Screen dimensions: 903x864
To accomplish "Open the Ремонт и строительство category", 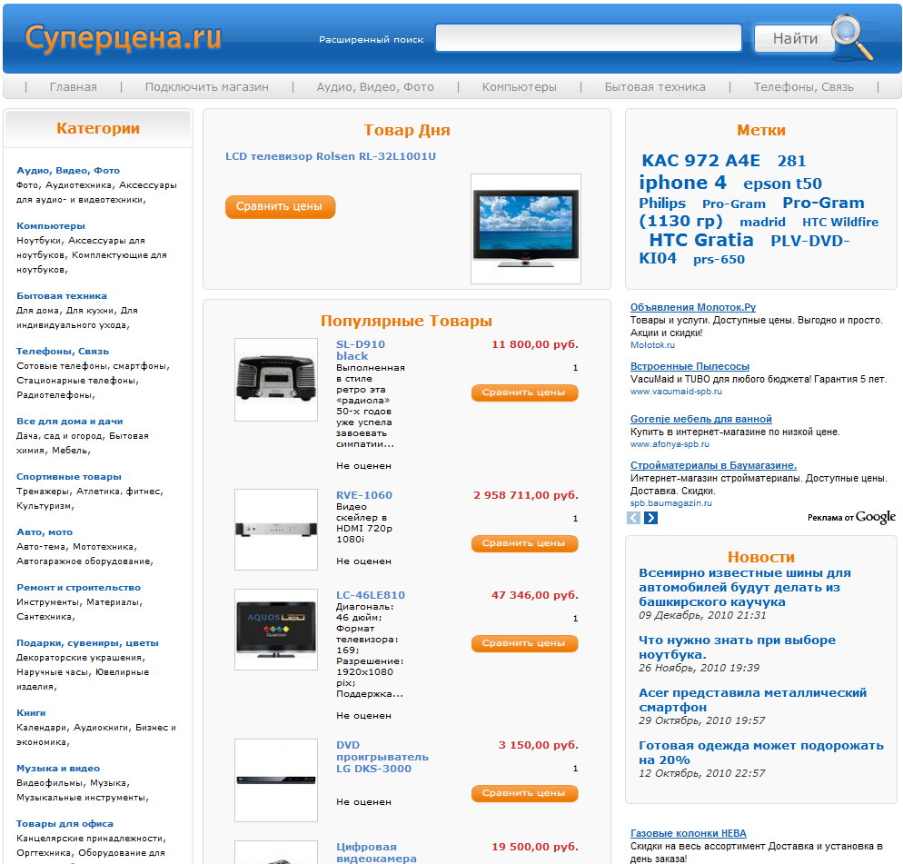I will (78, 588).
